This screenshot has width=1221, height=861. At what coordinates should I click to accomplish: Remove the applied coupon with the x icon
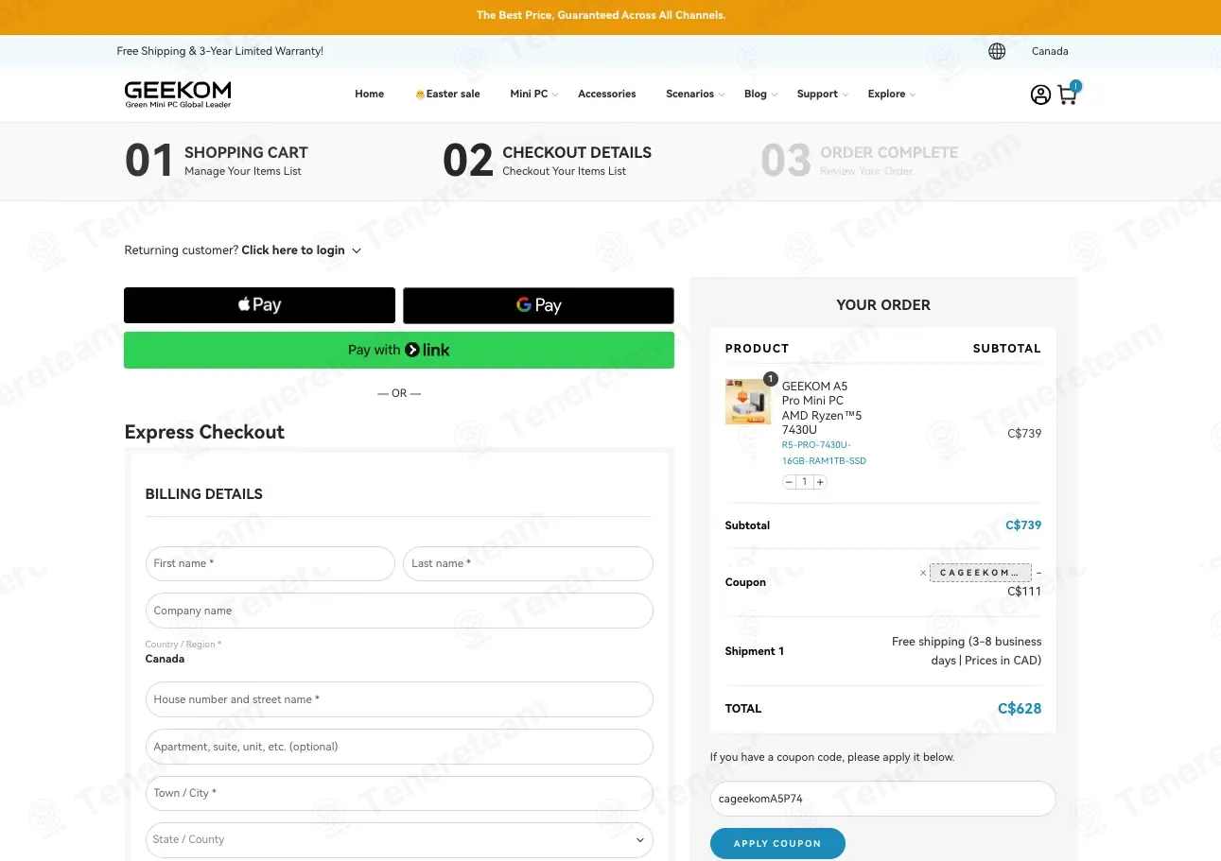pos(923,573)
